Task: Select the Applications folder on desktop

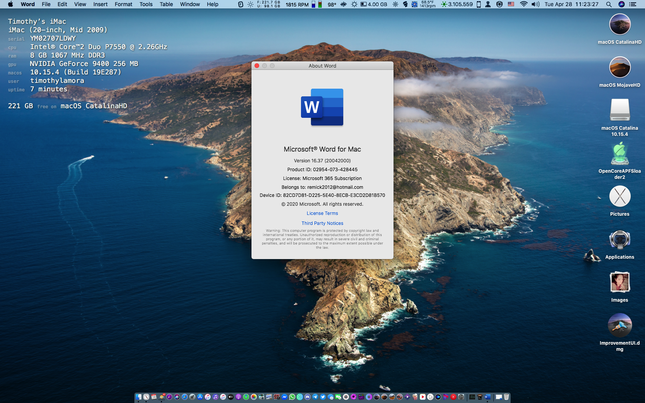Action: click(x=620, y=239)
